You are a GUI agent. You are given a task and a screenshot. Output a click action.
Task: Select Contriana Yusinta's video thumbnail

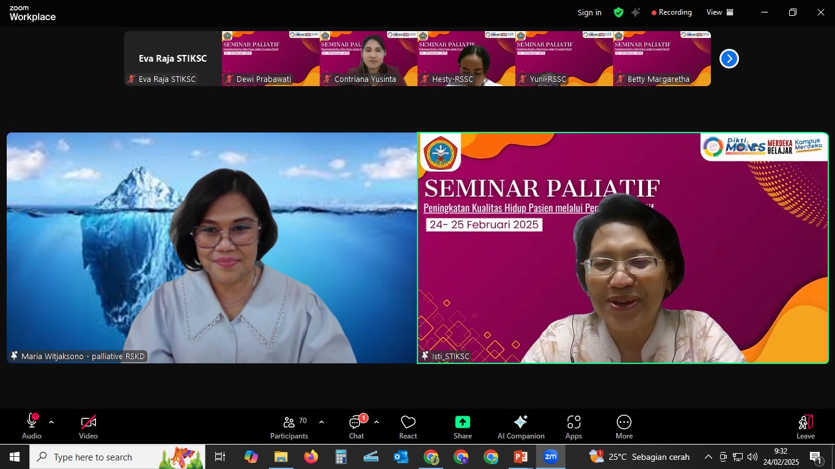point(369,59)
